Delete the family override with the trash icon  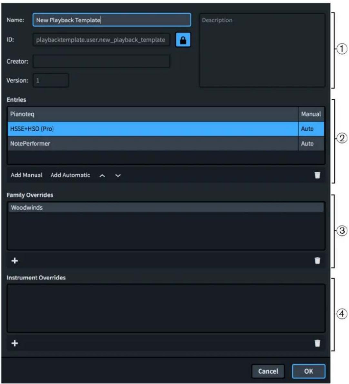point(317,261)
